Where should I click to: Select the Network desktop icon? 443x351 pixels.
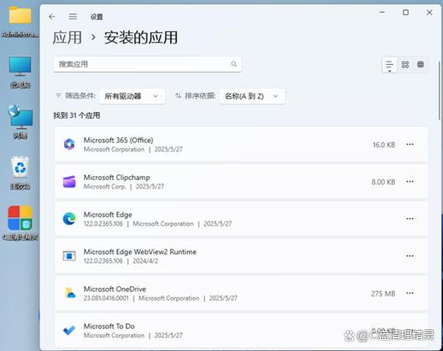click(19, 122)
